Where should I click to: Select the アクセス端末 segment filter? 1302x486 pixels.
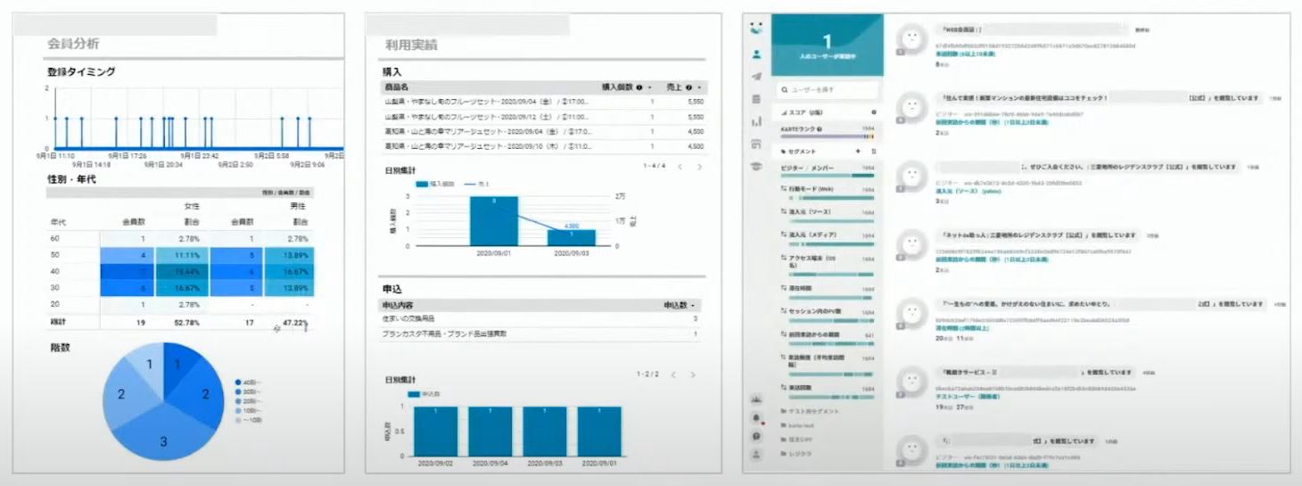click(x=810, y=259)
